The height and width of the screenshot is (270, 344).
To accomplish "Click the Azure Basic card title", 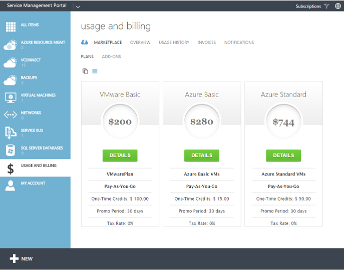I will (x=202, y=94).
